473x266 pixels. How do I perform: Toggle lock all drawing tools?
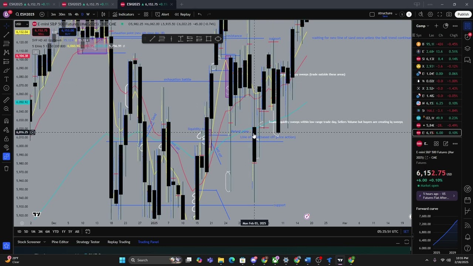(x=6, y=139)
